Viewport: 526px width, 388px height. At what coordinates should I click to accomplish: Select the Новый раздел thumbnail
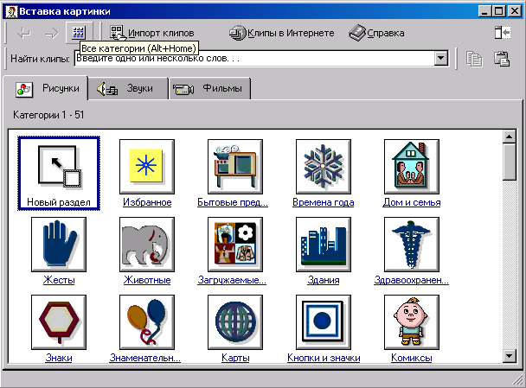point(59,173)
